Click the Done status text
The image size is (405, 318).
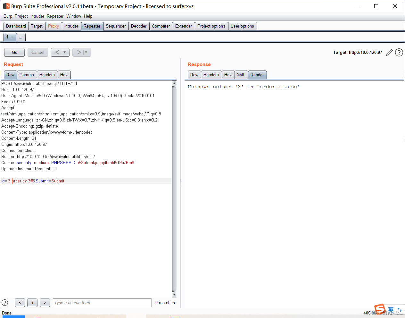click(7, 313)
